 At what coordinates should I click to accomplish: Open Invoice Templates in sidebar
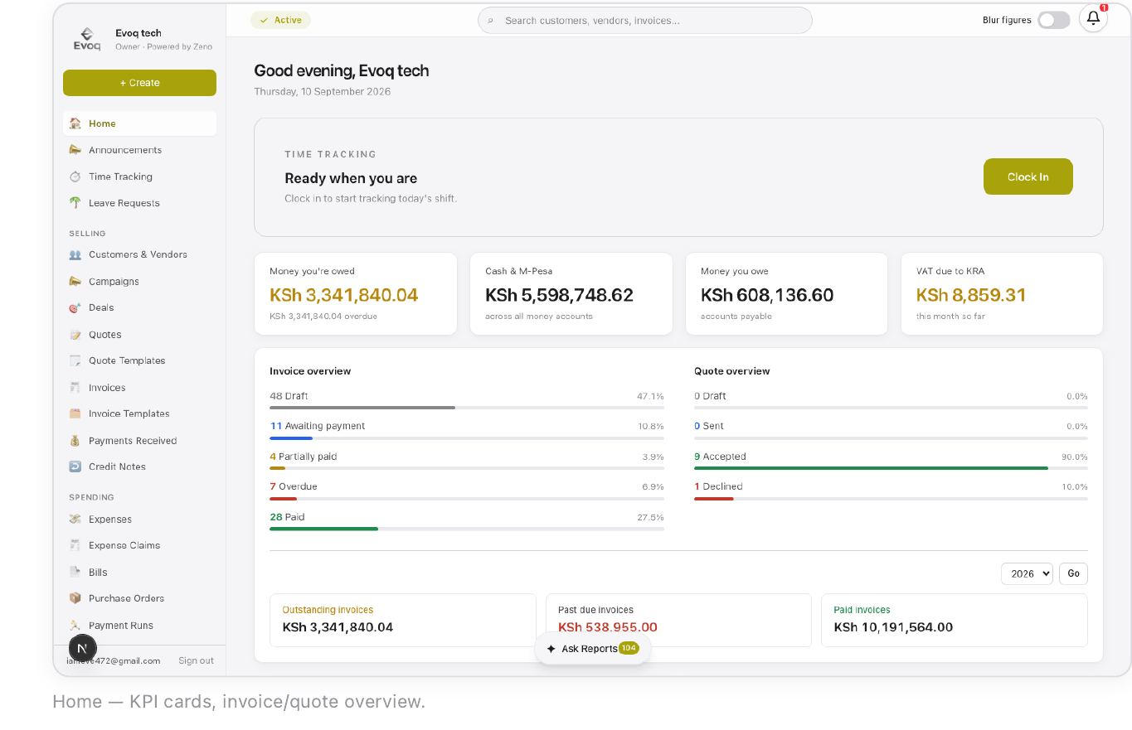139,413
